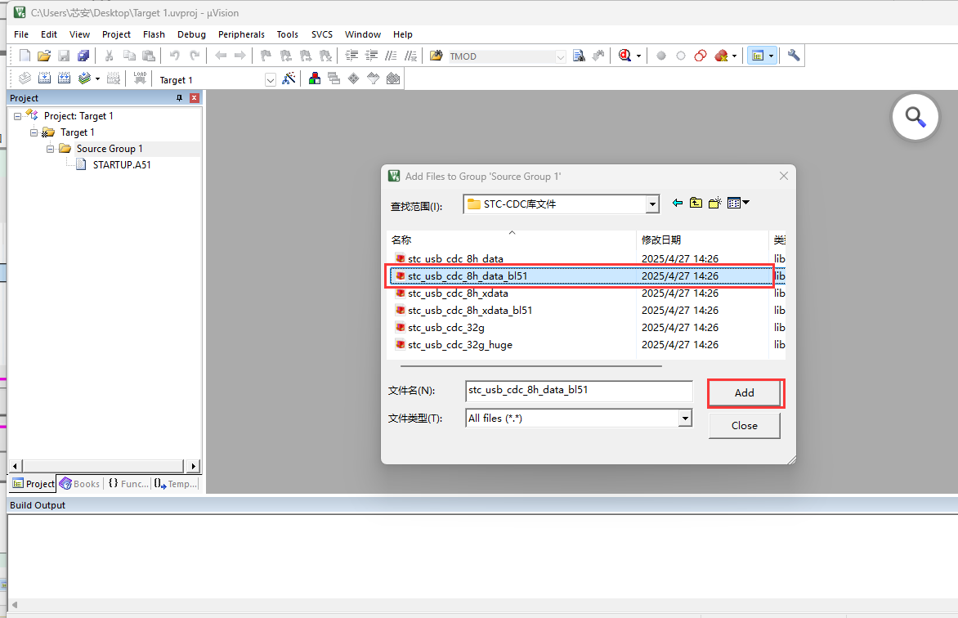Click the file name input field
This screenshot has height=618, width=958.
point(579,391)
